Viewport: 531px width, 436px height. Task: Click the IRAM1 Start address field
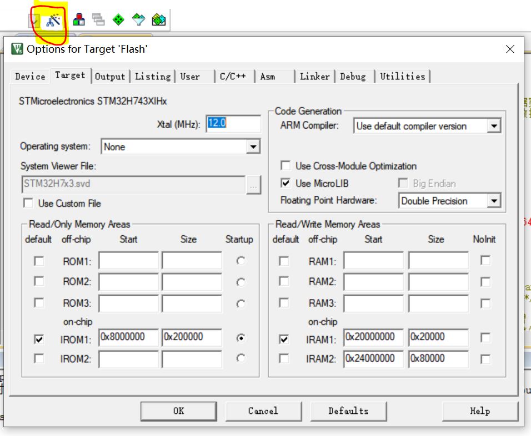373,337
